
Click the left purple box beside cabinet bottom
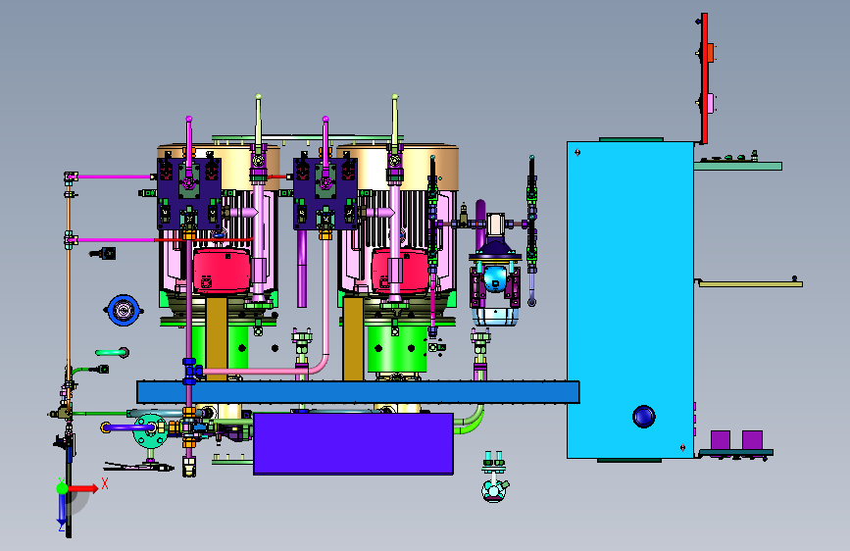pos(721,440)
